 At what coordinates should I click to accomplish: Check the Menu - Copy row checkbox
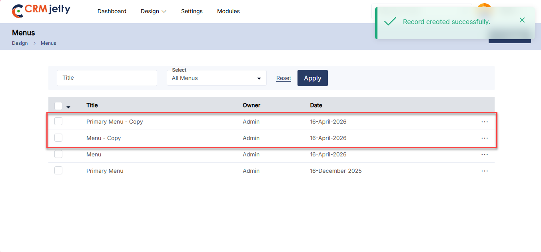point(58,138)
